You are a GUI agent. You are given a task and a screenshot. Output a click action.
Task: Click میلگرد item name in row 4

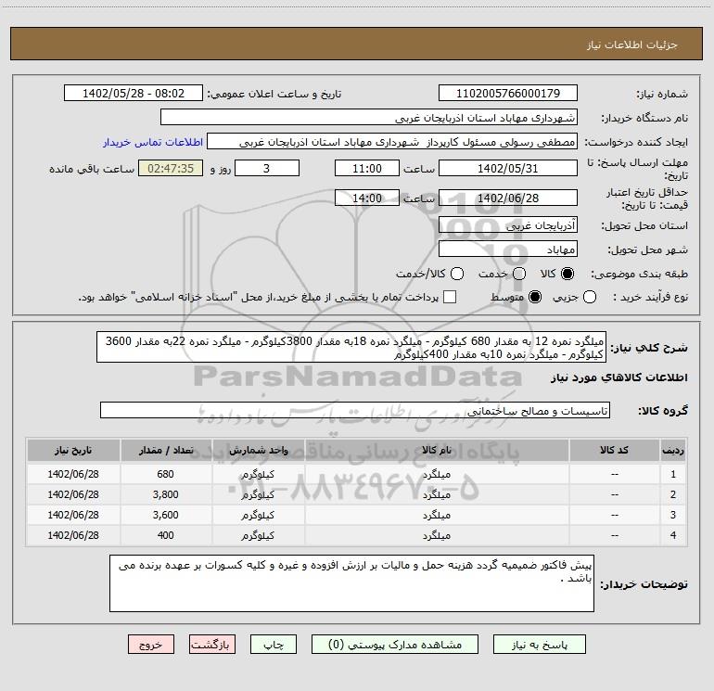point(437,536)
